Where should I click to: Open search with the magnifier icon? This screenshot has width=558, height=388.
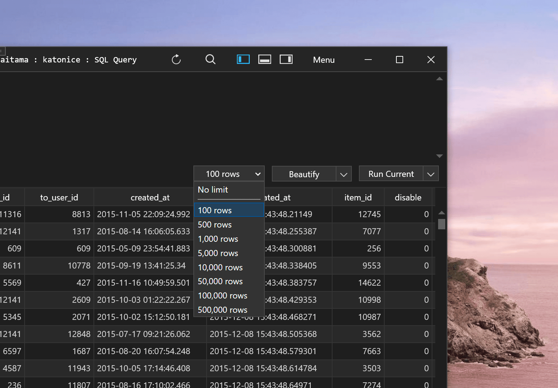(x=210, y=60)
